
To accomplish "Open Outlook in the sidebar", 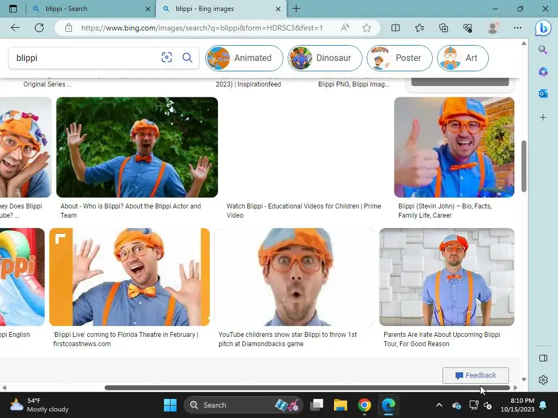I will pyautogui.click(x=543, y=94).
